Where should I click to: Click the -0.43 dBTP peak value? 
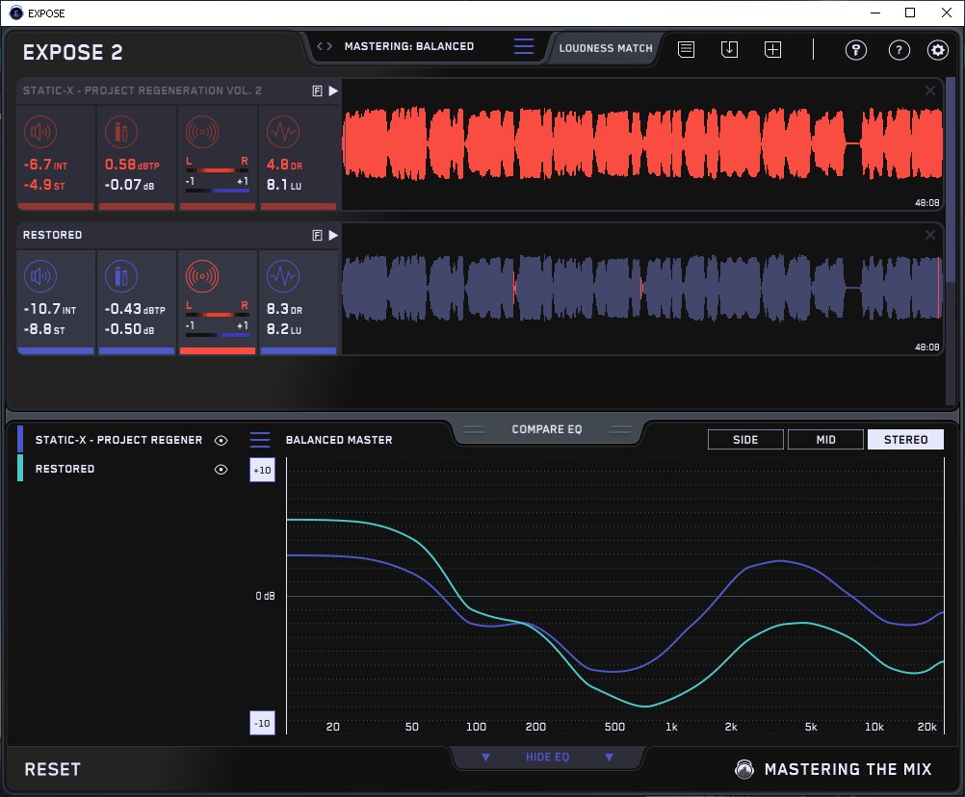(135, 309)
